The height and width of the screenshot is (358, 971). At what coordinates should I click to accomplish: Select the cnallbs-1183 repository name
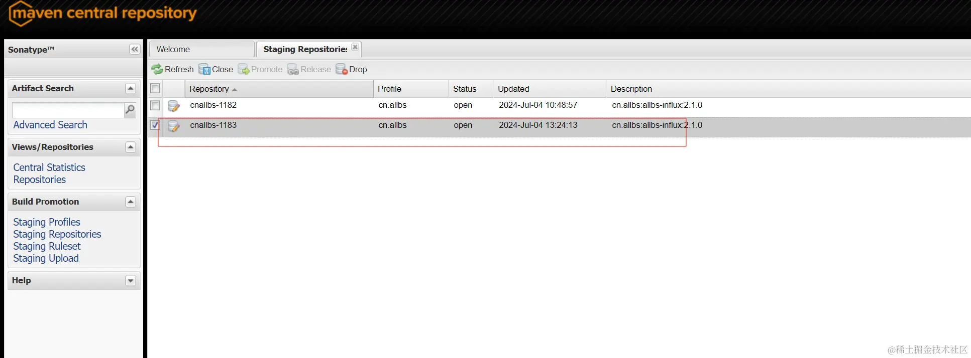point(213,125)
